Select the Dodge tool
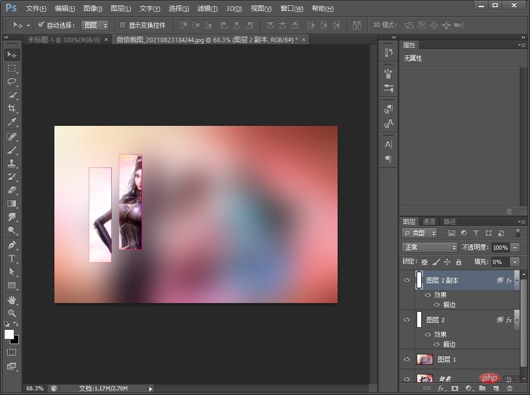The height and width of the screenshot is (395, 530). click(12, 231)
